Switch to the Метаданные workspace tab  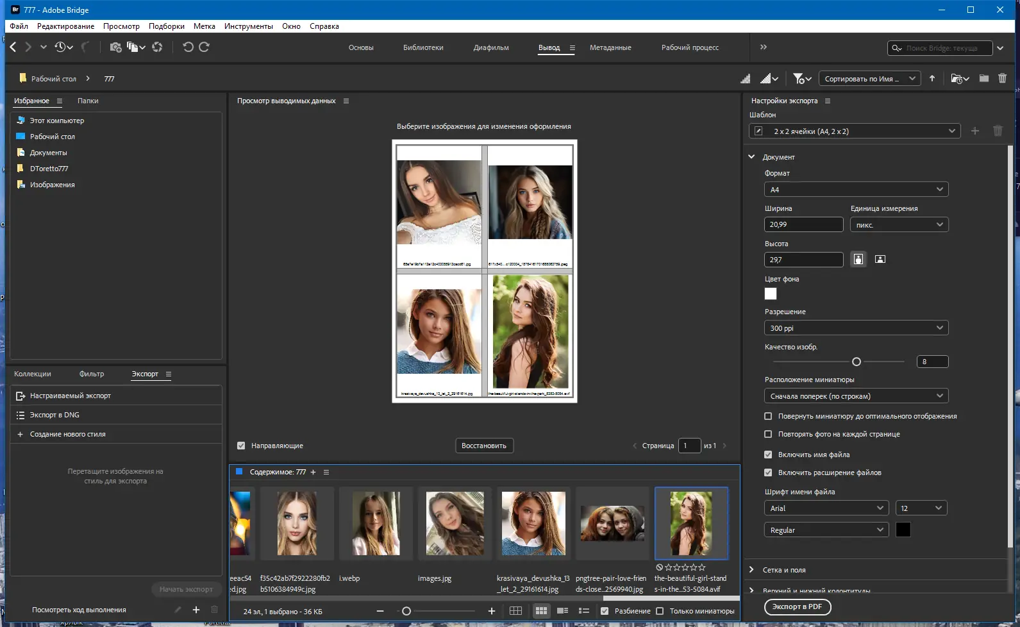click(610, 47)
